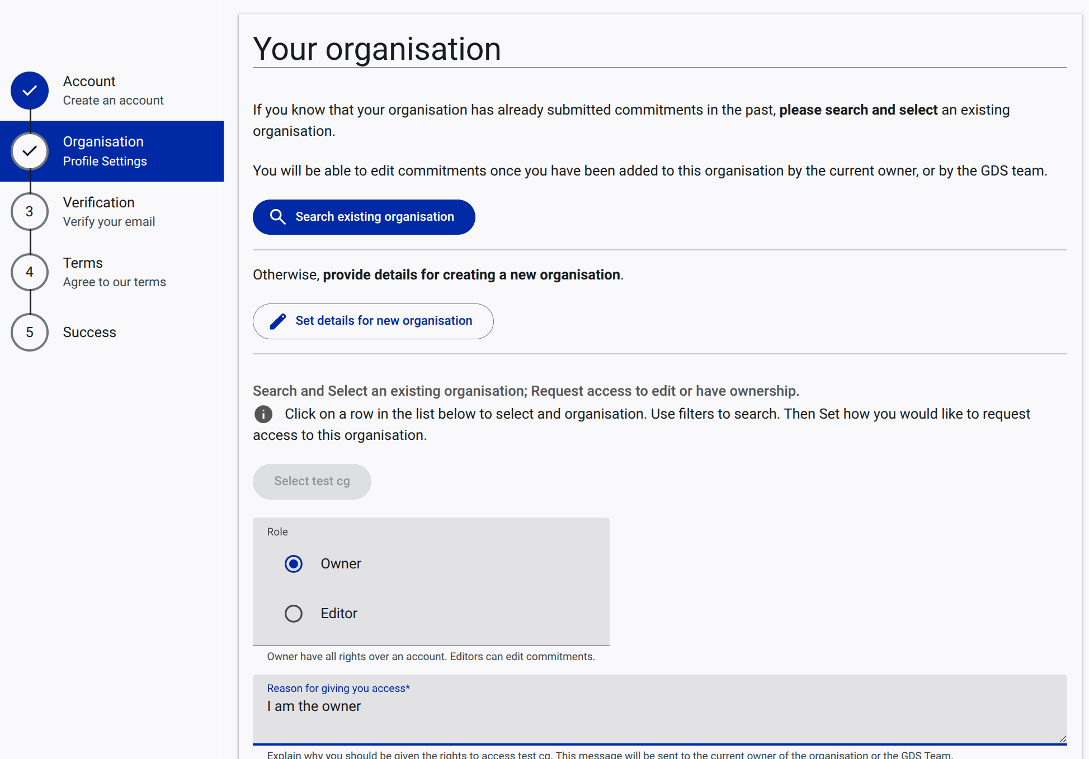This screenshot has height=759, width=1089.
Task: Select the Owner role radio button
Action: (x=294, y=564)
